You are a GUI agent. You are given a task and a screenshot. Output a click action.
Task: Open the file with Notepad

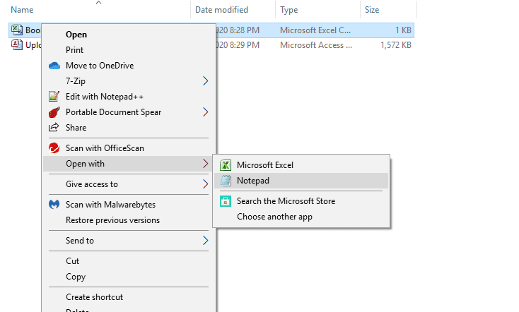pos(301,181)
